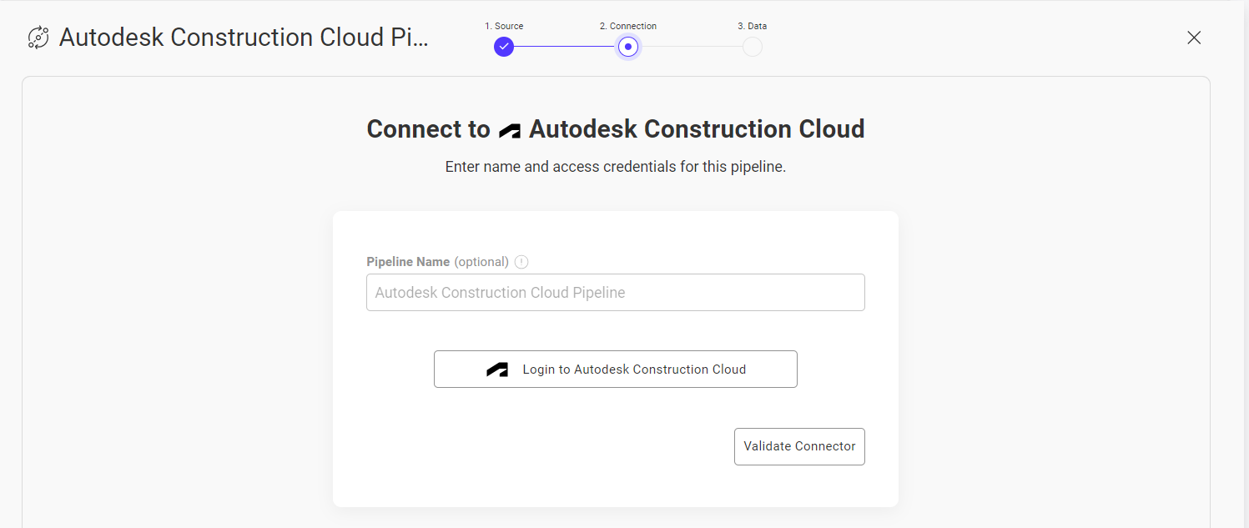Viewport: 1249px width, 528px height.
Task: Click the "Enter name and access credentials" subtitle
Action: click(615, 167)
